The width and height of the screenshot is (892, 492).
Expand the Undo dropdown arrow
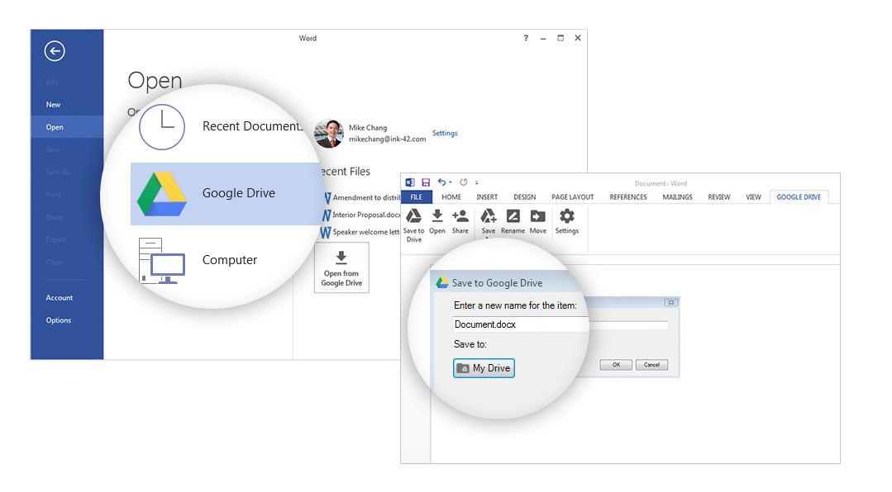[449, 182]
